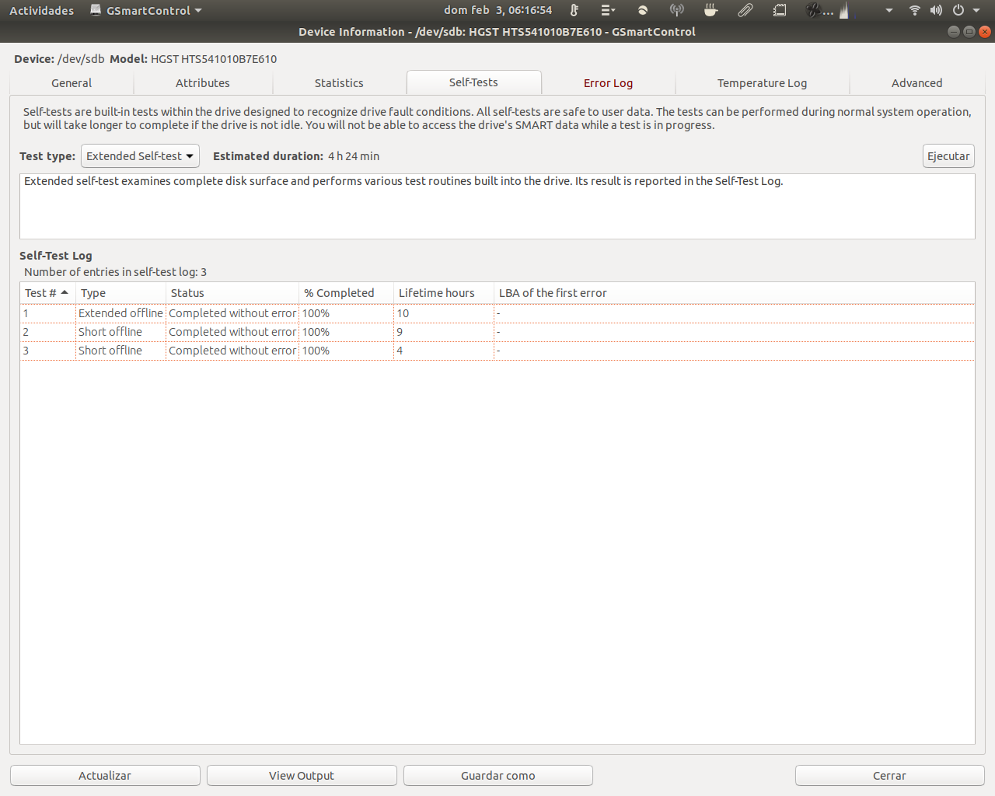Click Completed without error status in test 1 row
This screenshot has height=796, width=995.
(x=232, y=313)
